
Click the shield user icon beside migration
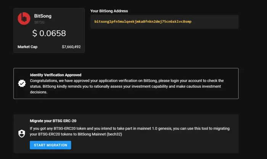coord(22,134)
